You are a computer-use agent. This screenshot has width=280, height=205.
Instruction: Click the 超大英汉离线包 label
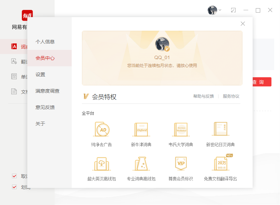pyautogui.click(x=102, y=179)
